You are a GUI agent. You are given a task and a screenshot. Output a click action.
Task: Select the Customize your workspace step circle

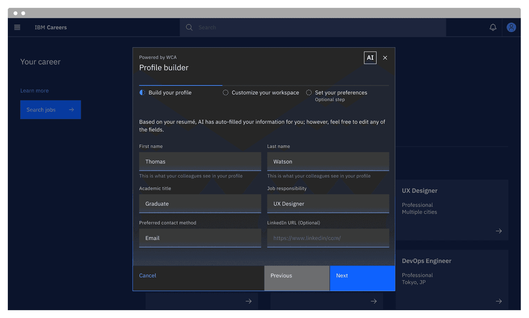(225, 92)
